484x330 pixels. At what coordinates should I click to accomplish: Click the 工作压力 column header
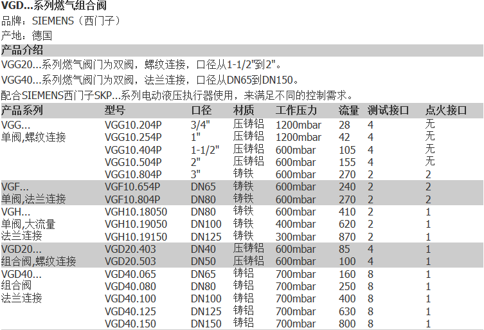coord(296,110)
